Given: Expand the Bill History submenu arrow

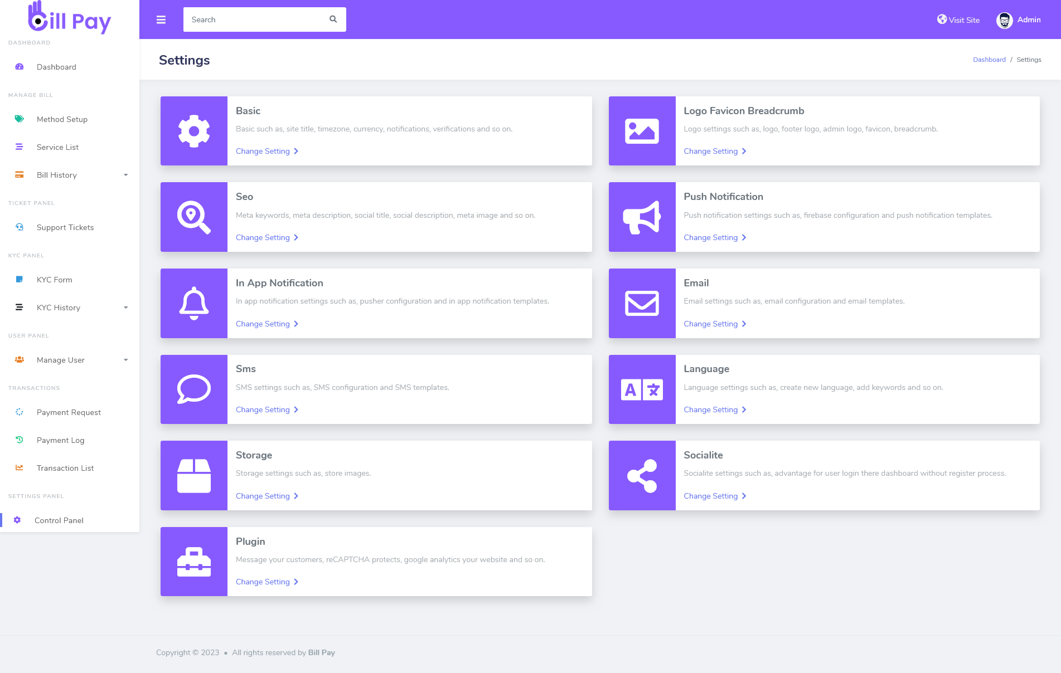Looking at the screenshot, I should (126, 175).
